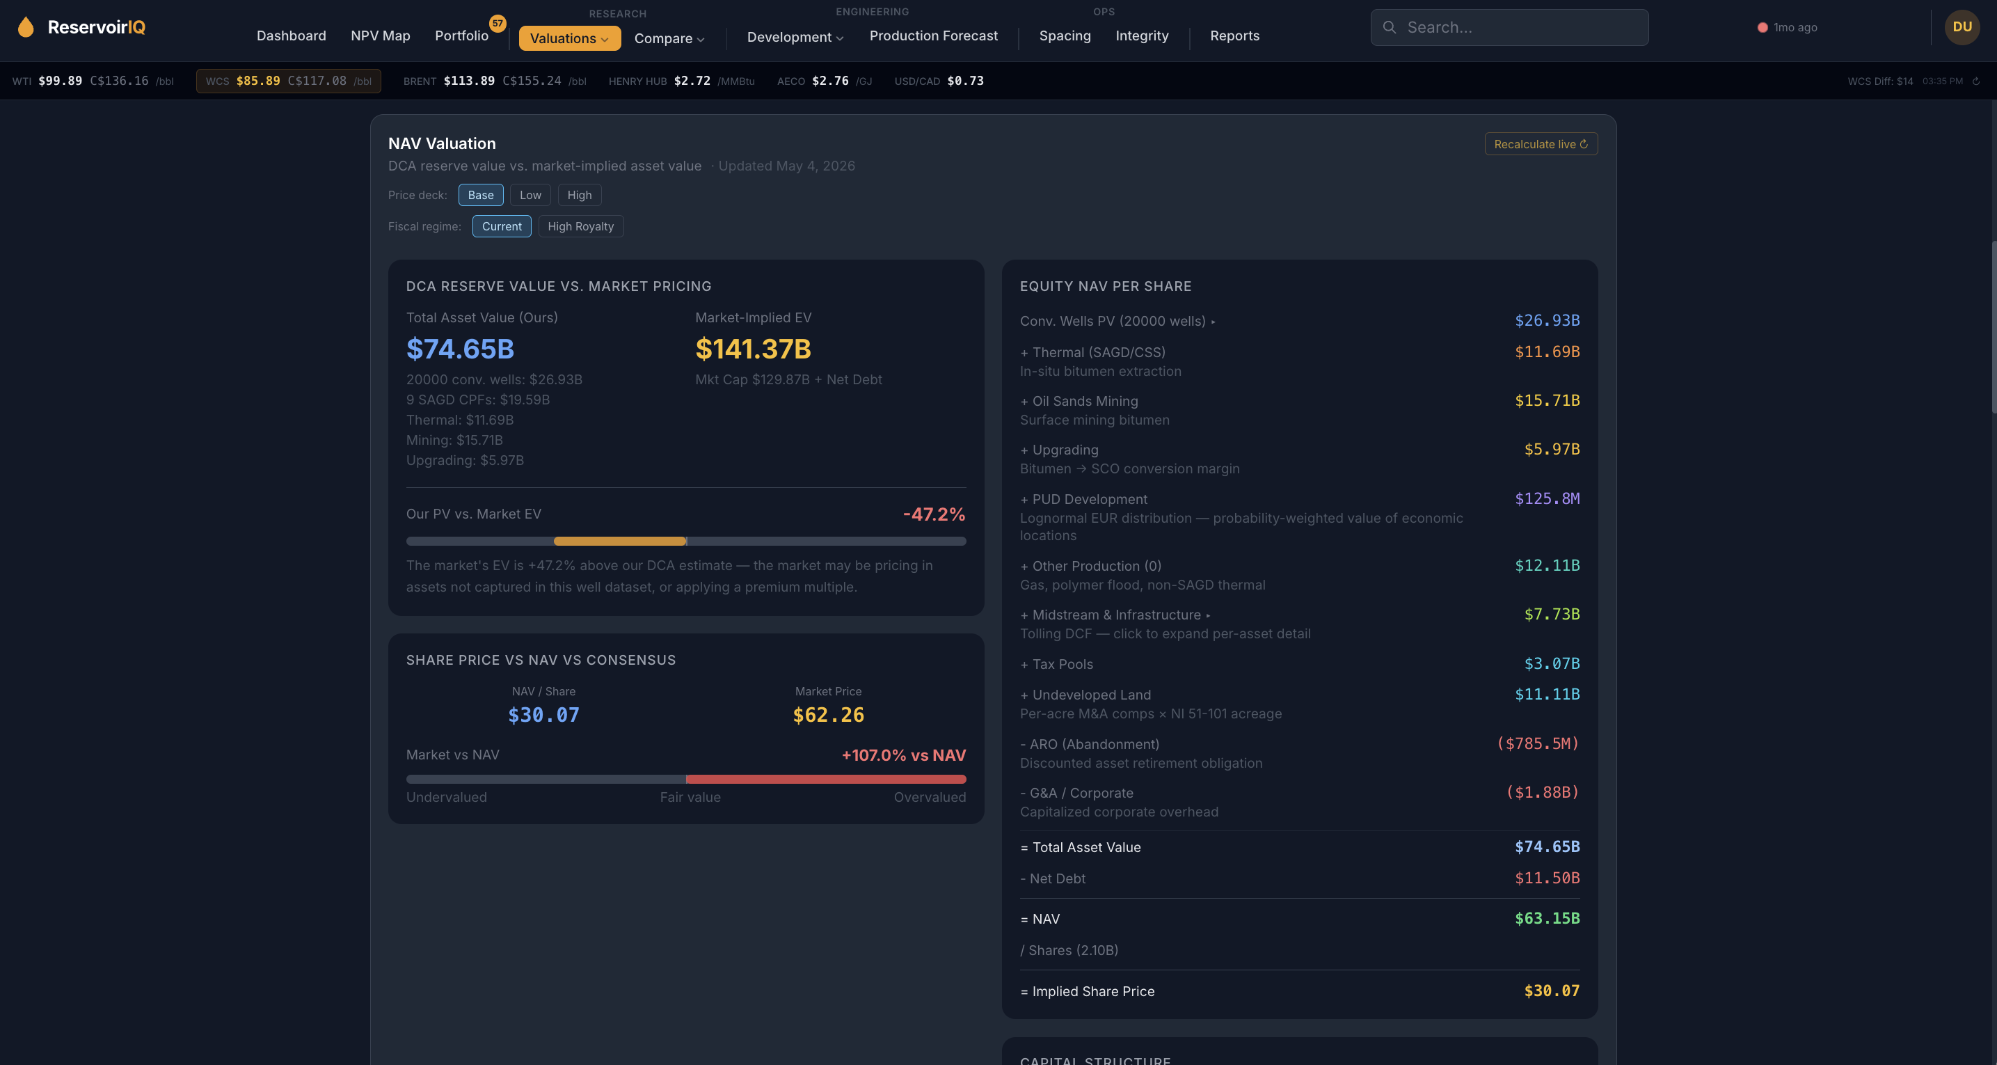1997x1065 pixels.
Task: Open the Portfolio page
Action: pyautogui.click(x=461, y=35)
